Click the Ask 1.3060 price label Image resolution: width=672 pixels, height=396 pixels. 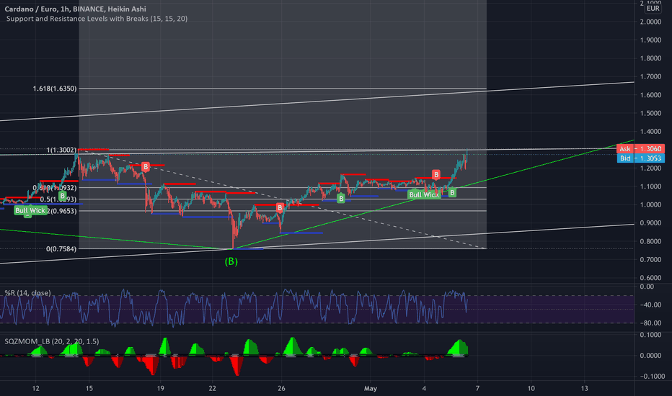[641, 148]
